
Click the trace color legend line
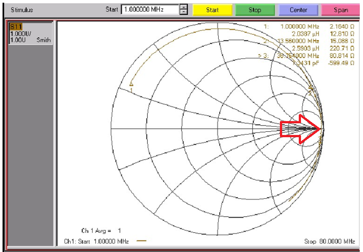coord(142,241)
